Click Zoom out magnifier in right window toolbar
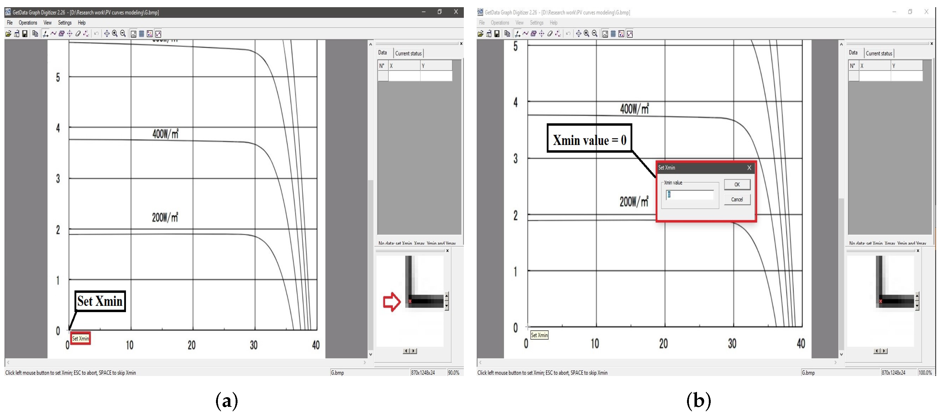 click(x=595, y=34)
